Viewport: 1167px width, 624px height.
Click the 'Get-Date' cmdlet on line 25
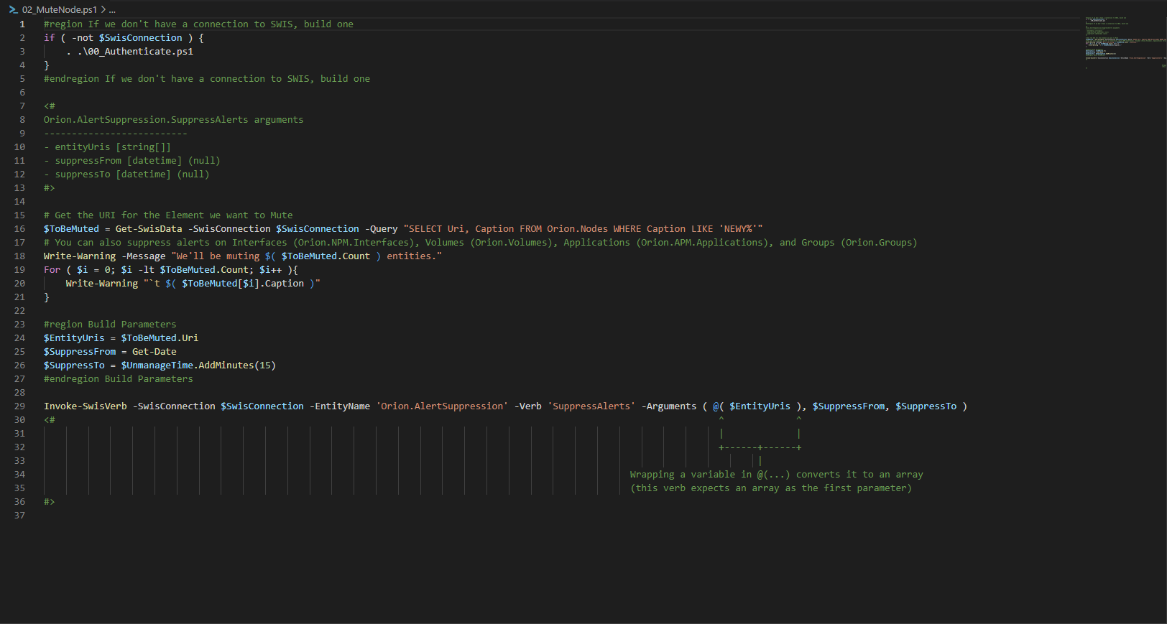coord(154,352)
